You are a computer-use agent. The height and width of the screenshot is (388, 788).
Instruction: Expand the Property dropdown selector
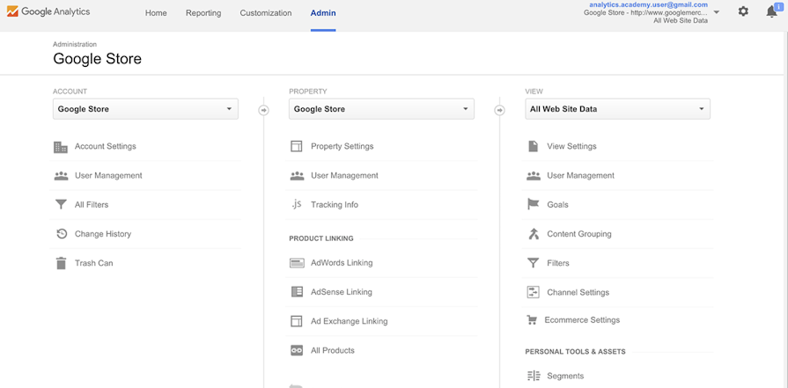coord(381,109)
